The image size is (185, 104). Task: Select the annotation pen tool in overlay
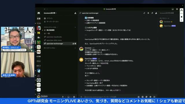tap(182, 20)
